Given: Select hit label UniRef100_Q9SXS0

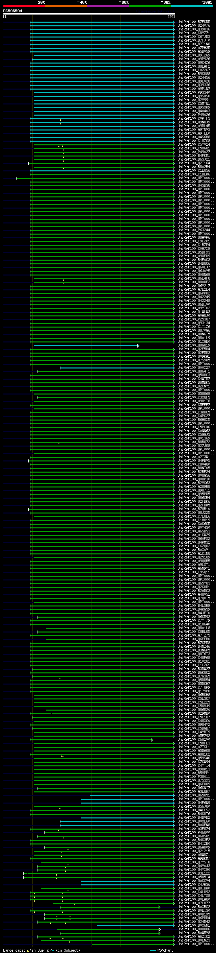Looking at the screenshot, I should (194, 96).
